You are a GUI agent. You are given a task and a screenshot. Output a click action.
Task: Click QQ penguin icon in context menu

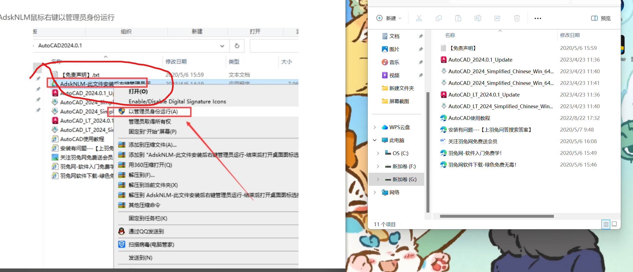point(121,231)
